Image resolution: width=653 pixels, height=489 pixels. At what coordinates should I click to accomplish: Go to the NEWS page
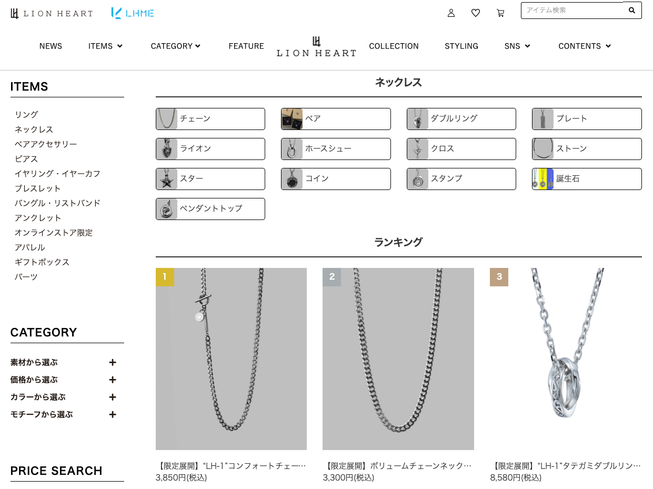(x=51, y=46)
